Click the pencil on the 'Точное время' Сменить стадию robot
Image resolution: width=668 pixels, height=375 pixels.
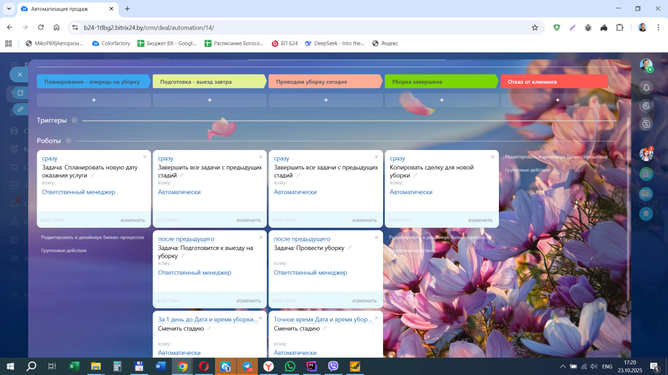(325, 329)
